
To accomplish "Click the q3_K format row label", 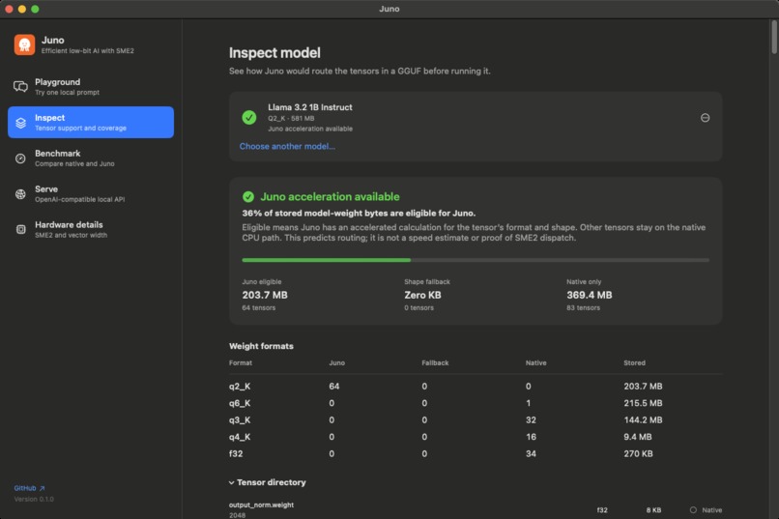I will 240,420.
